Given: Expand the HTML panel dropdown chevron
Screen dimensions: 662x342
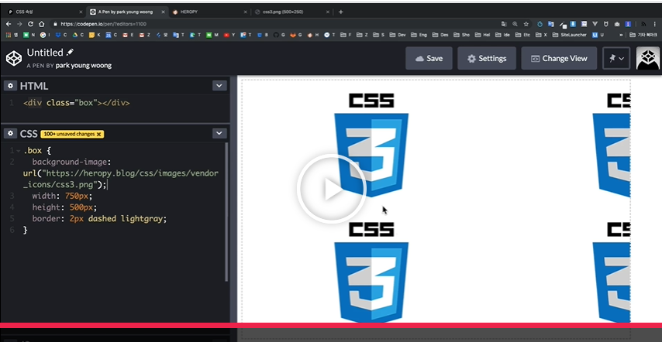Looking at the screenshot, I should pyautogui.click(x=219, y=86).
